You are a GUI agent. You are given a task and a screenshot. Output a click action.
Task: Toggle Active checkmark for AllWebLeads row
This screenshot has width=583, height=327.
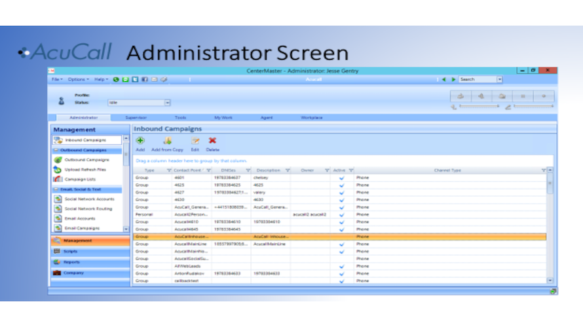coord(342,266)
